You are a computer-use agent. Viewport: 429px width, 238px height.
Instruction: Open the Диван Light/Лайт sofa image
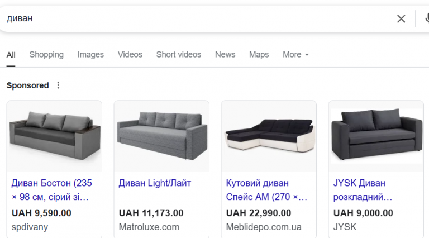(x=161, y=136)
